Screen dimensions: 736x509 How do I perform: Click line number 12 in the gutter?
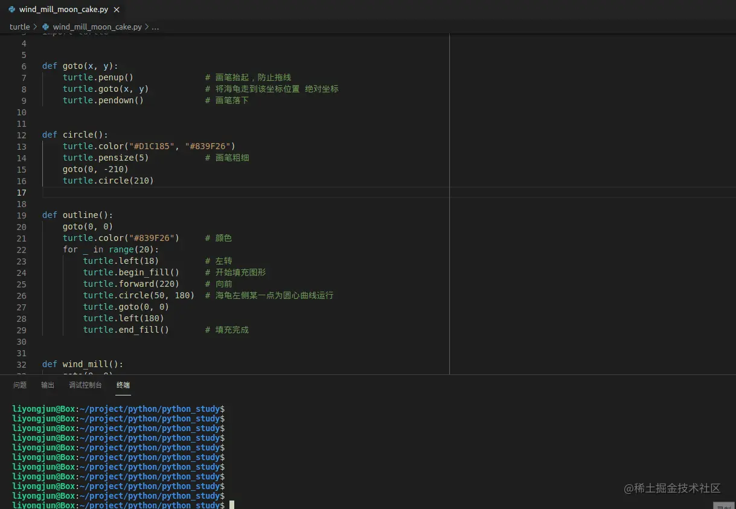[x=22, y=135]
